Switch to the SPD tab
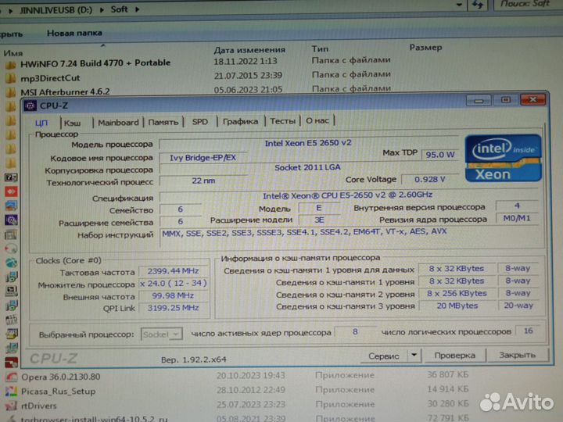 click(x=200, y=122)
